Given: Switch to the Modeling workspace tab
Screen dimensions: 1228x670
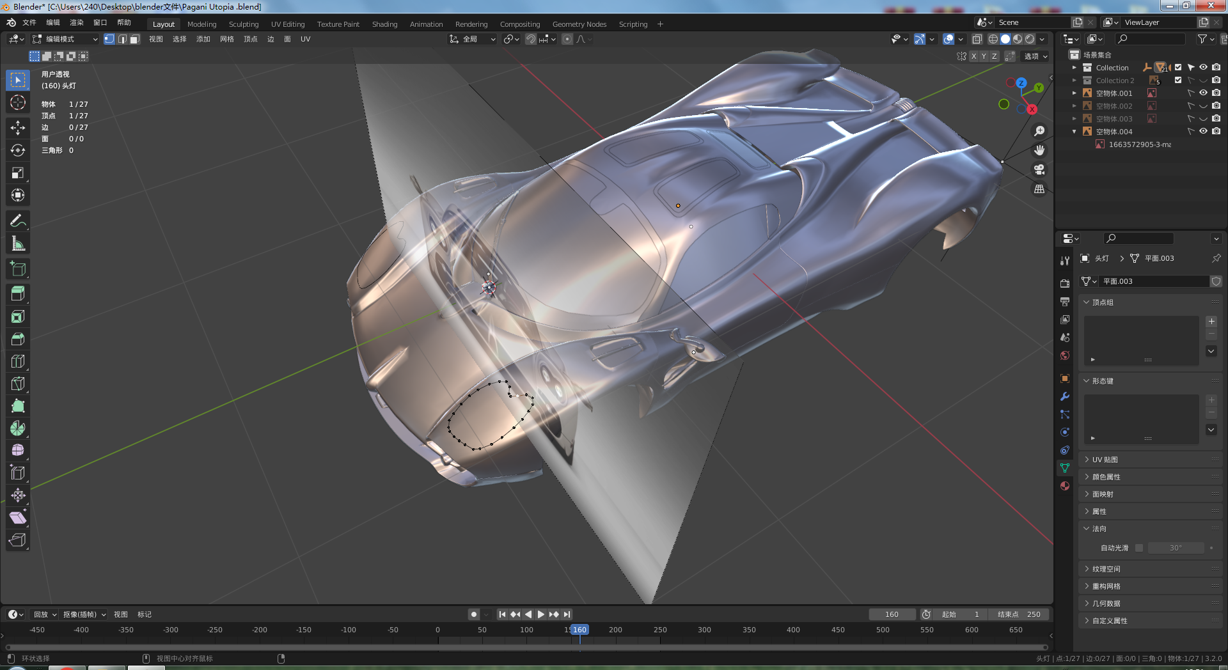Looking at the screenshot, I should [201, 24].
